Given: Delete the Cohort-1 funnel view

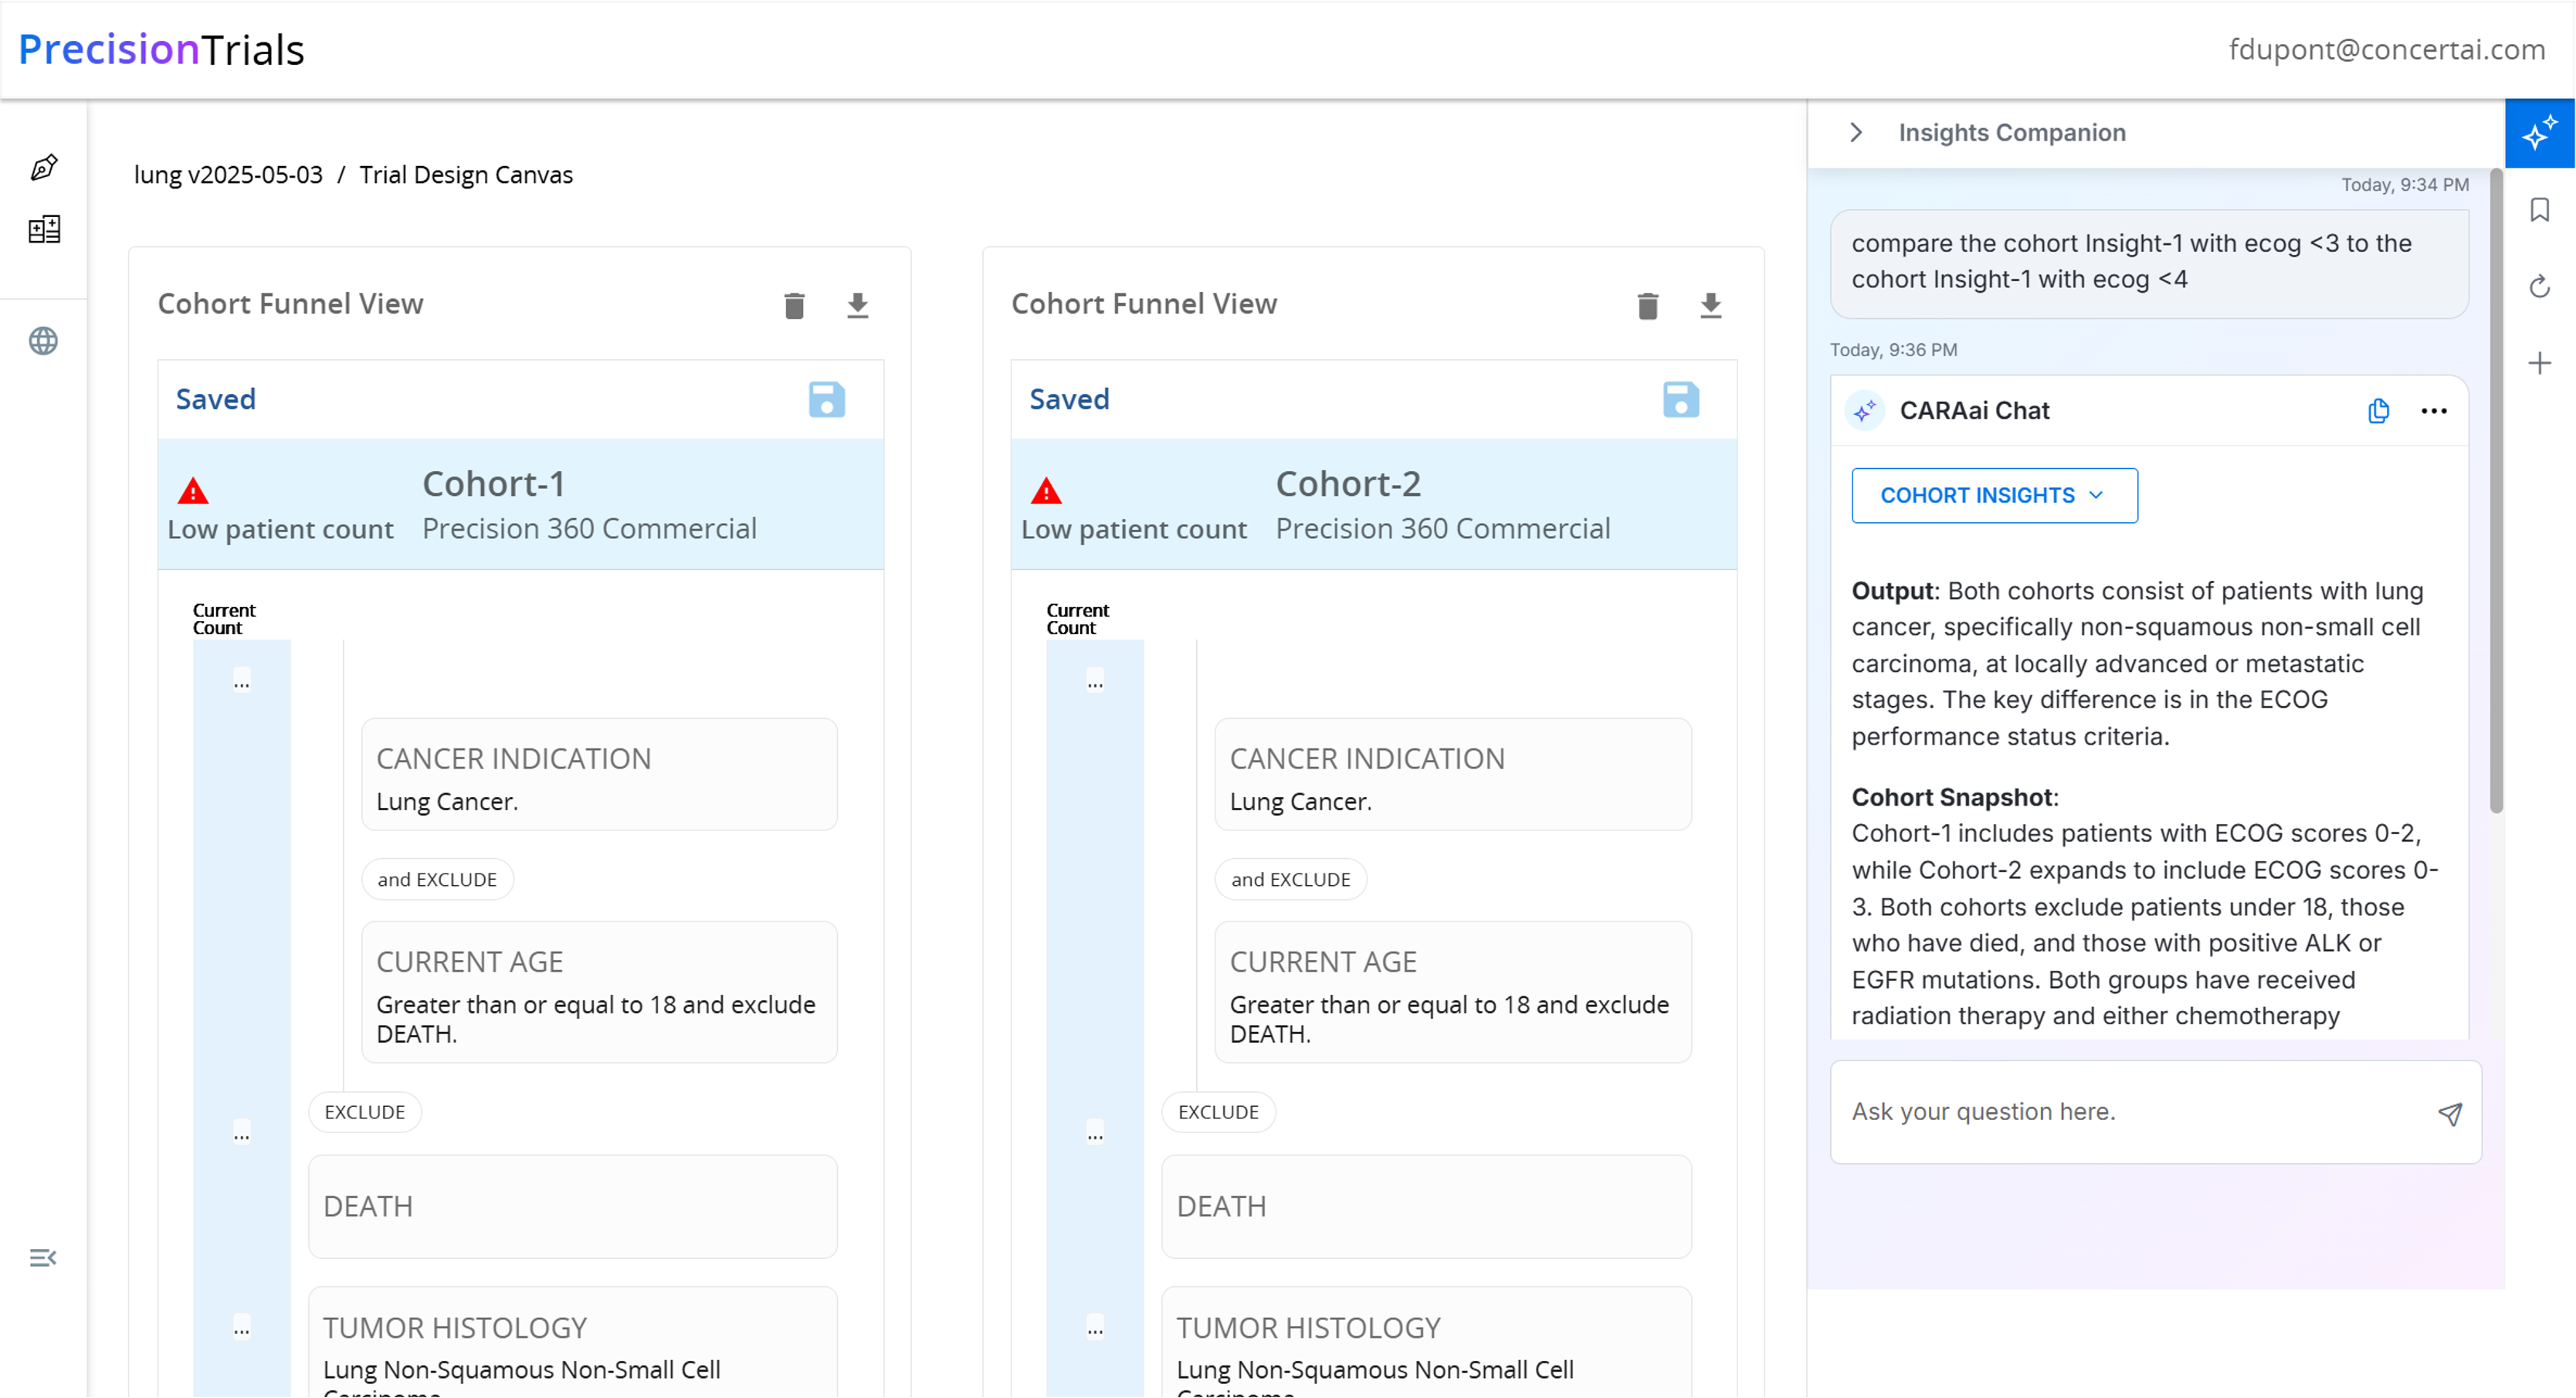Looking at the screenshot, I should [794, 305].
